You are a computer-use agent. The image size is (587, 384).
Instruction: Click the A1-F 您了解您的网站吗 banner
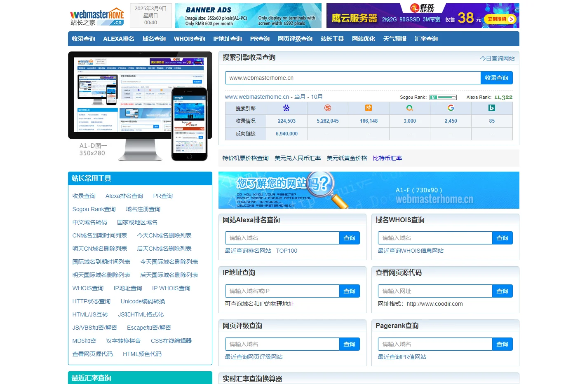click(369, 190)
